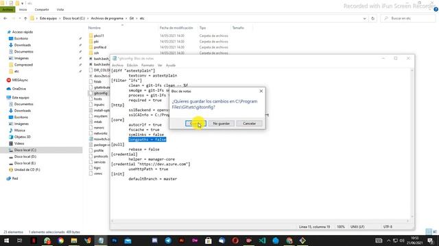Click Notepad's vertical scrollbar
Screen dimensions: 439x246
412,143
